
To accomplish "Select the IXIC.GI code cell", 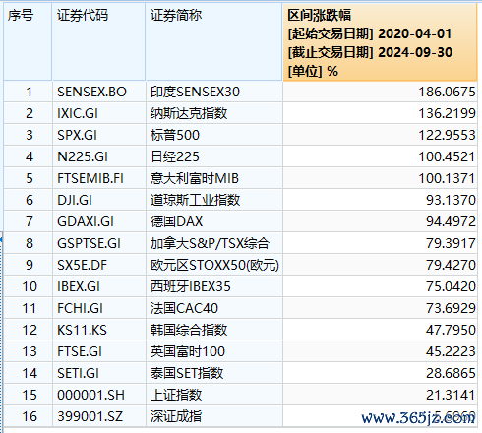I will click(98, 113).
